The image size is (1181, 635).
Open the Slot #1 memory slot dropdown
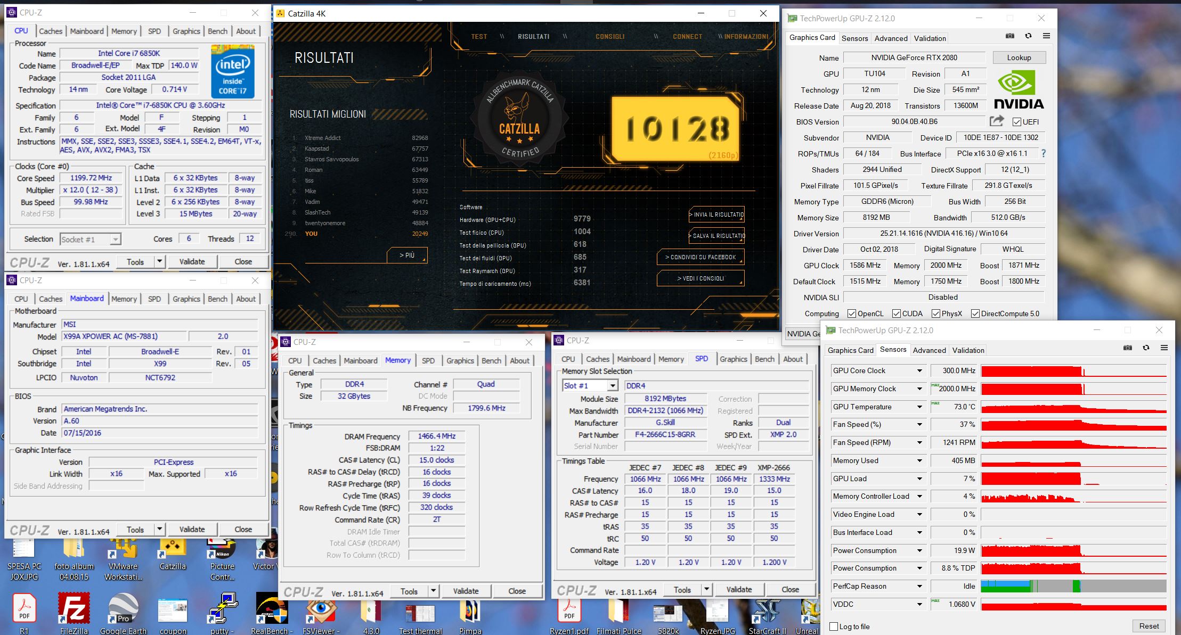[590, 385]
